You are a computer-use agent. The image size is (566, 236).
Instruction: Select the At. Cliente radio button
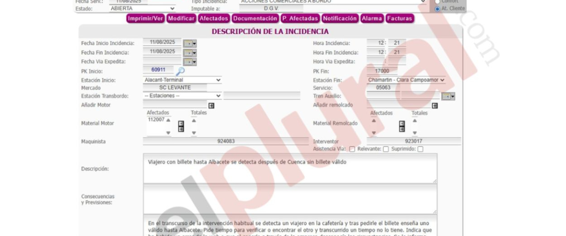(437, 8)
